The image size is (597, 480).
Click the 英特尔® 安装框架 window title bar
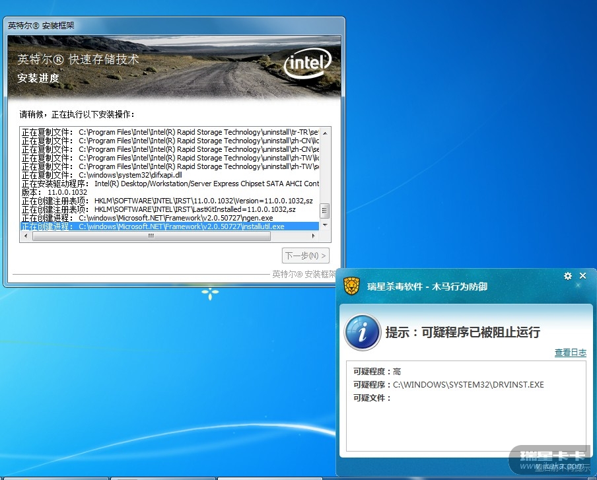[174, 26]
